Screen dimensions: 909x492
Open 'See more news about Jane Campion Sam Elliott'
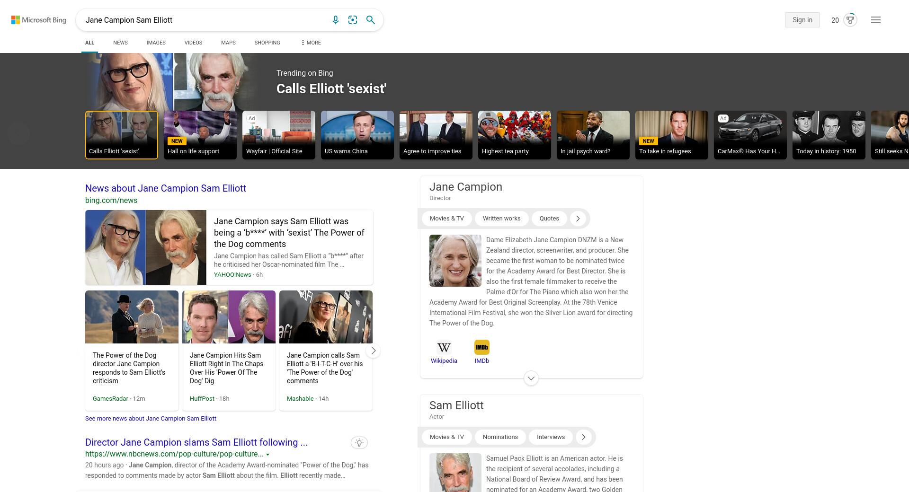[x=151, y=419]
